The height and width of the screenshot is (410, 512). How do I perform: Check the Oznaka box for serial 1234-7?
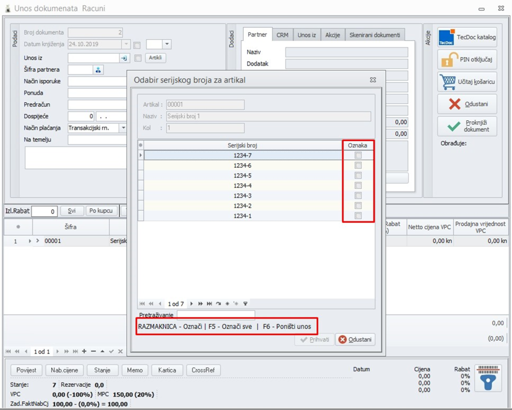[x=358, y=156]
